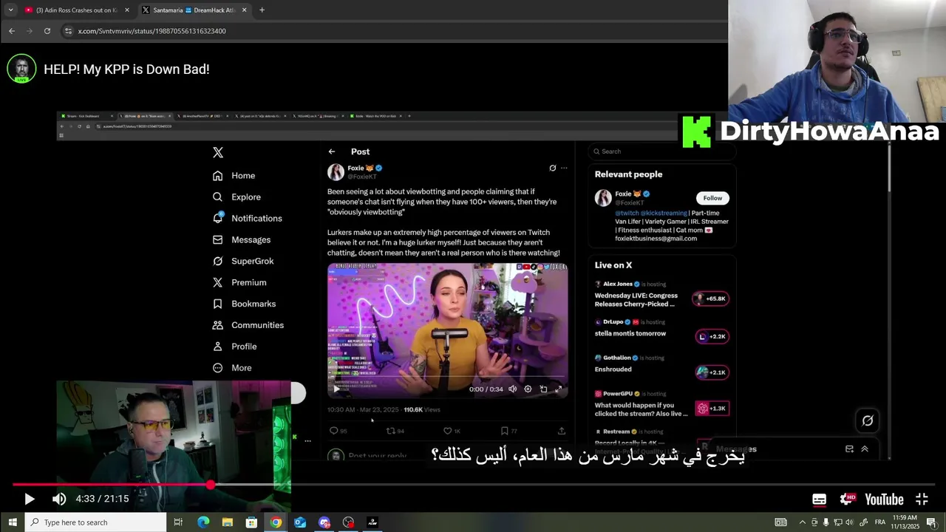
Task: Open Premium in X sidebar
Action: click(x=239, y=282)
